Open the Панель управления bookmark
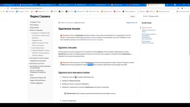Screen dimensions: 190x107 tap(129, 11)
